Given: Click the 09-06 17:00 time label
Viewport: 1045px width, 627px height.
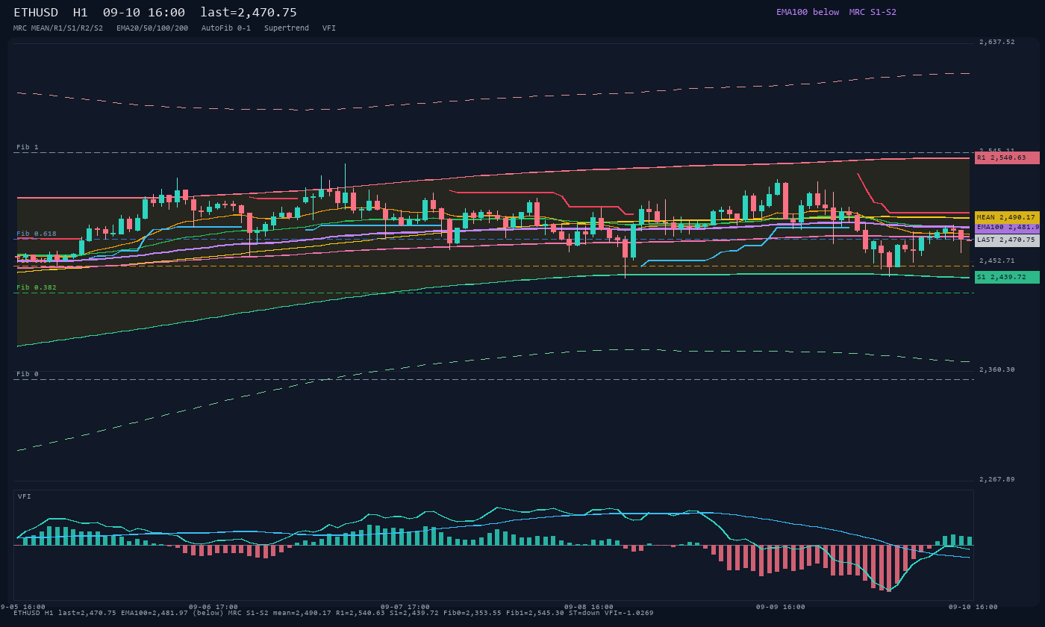Looking at the screenshot, I should [x=213, y=607].
